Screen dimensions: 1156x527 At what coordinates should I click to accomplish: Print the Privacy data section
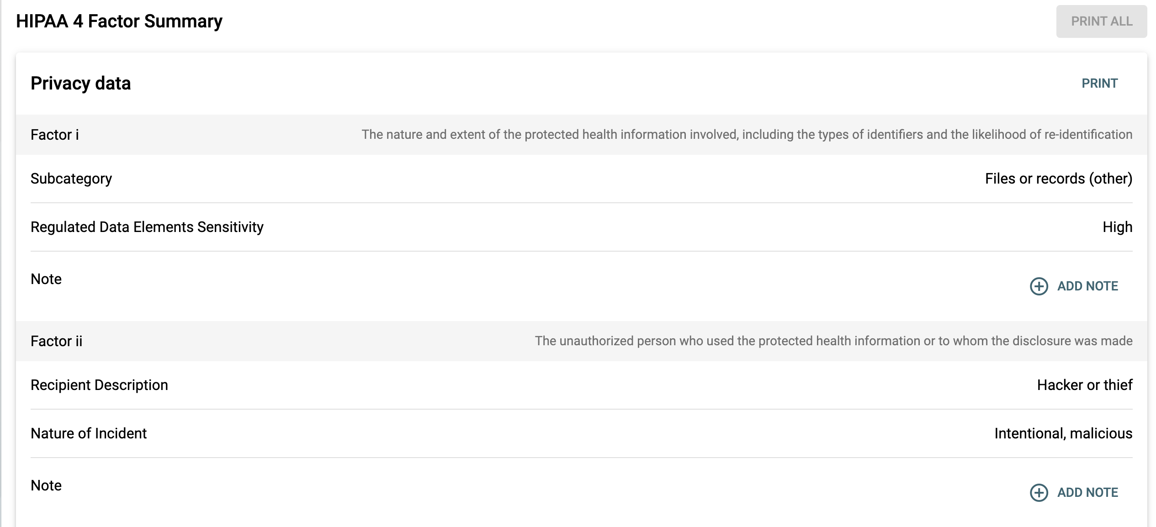pos(1099,84)
